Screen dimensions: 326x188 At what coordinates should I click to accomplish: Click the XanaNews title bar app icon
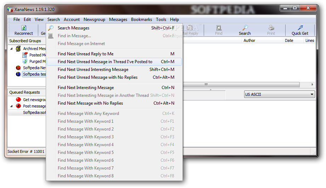click(10, 10)
